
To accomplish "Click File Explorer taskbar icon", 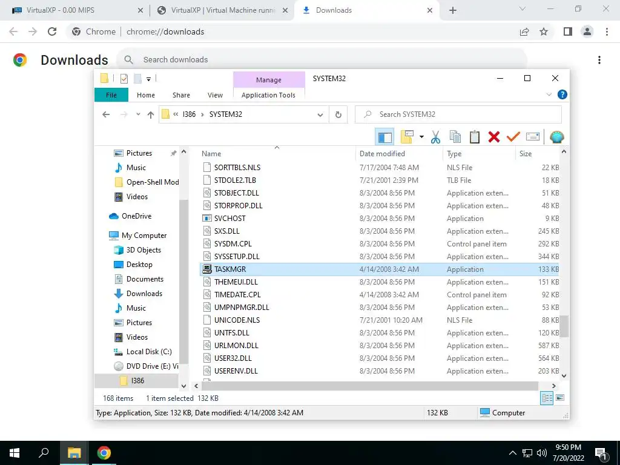I will pyautogui.click(x=74, y=453).
